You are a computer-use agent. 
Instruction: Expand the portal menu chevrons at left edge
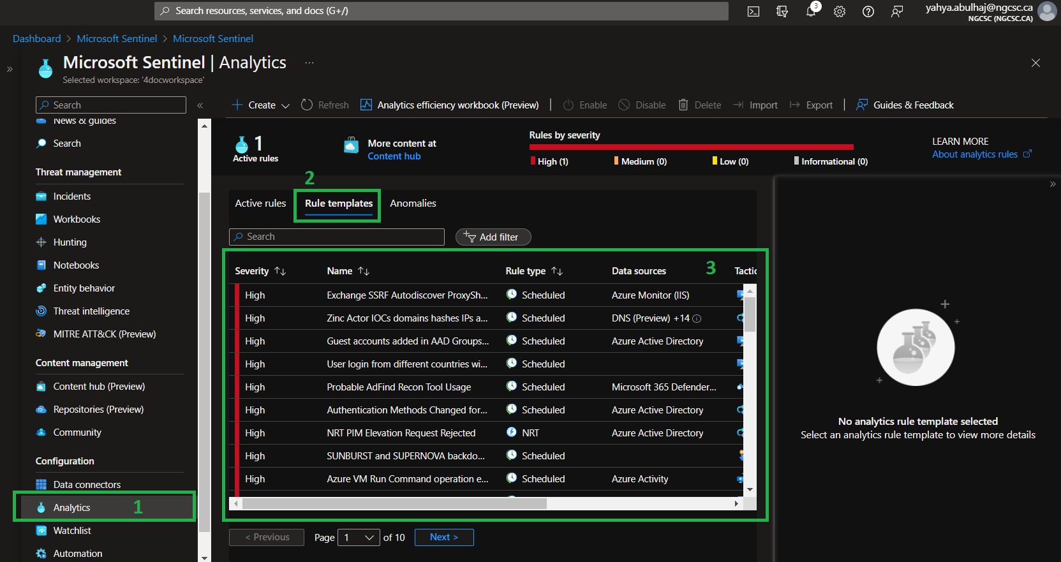pos(10,69)
